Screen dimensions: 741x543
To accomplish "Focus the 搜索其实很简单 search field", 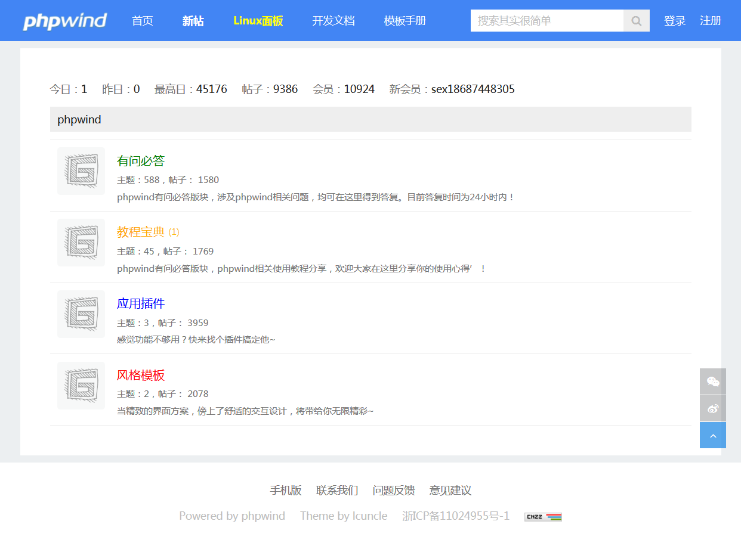I will point(547,21).
